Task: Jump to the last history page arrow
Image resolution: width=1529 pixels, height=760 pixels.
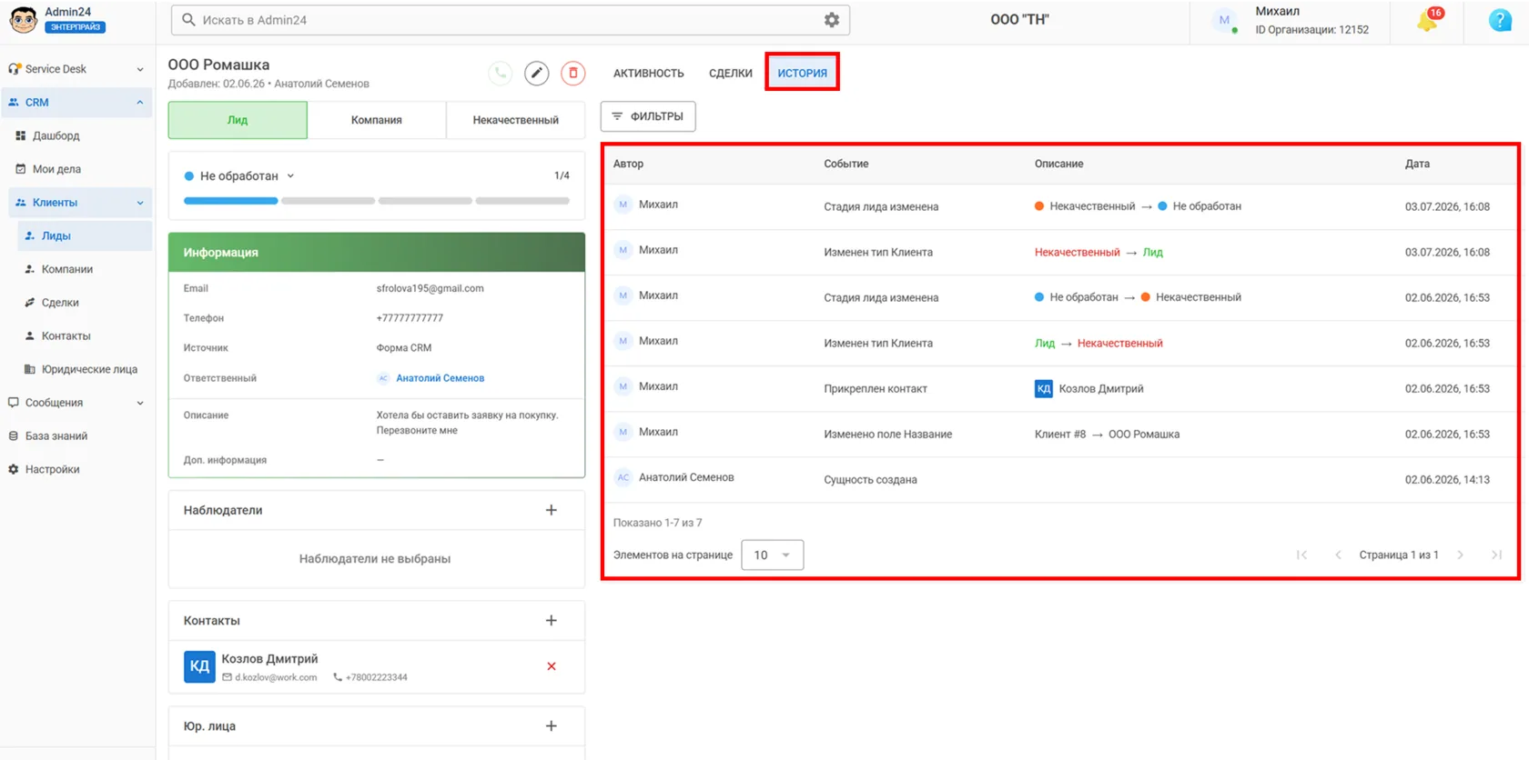Action: pyautogui.click(x=1497, y=555)
